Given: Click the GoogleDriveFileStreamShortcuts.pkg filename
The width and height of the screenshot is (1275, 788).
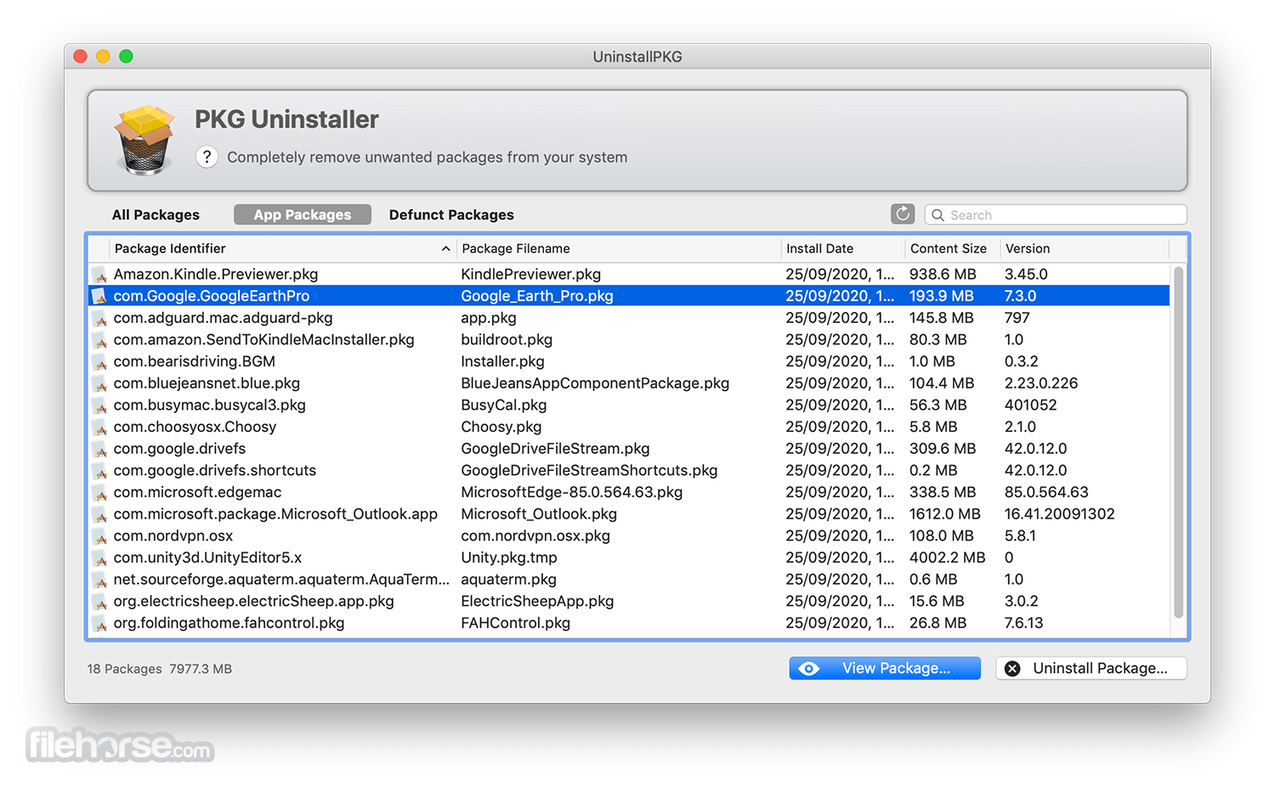Looking at the screenshot, I should [x=589, y=471].
